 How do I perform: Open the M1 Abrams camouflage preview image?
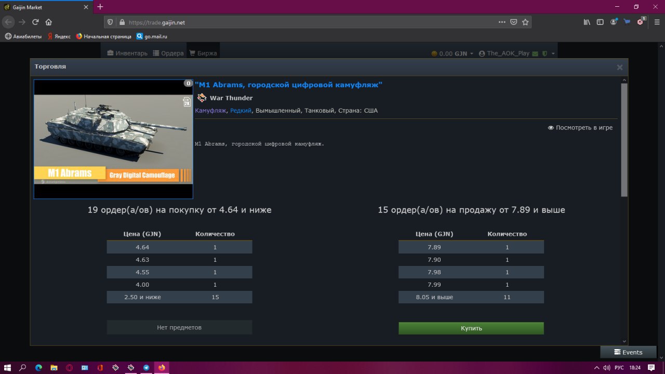(113, 139)
